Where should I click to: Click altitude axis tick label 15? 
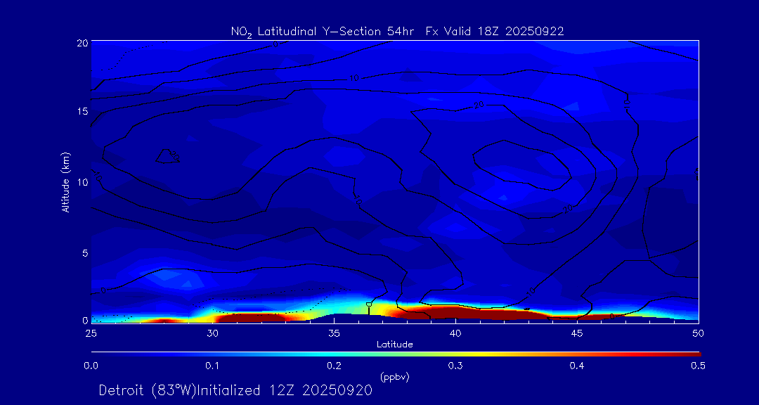click(x=82, y=111)
